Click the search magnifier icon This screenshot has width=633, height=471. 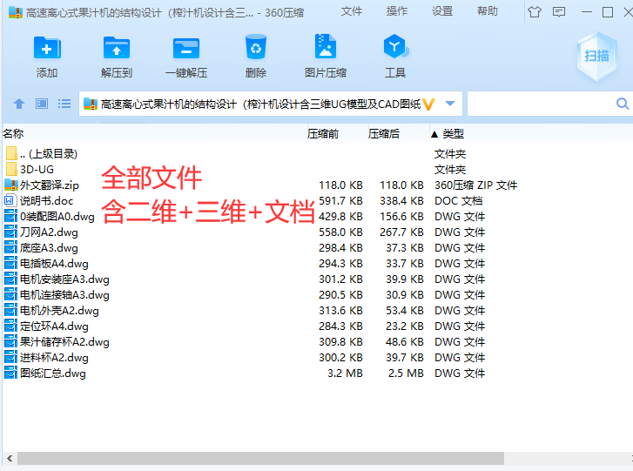tap(622, 104)
